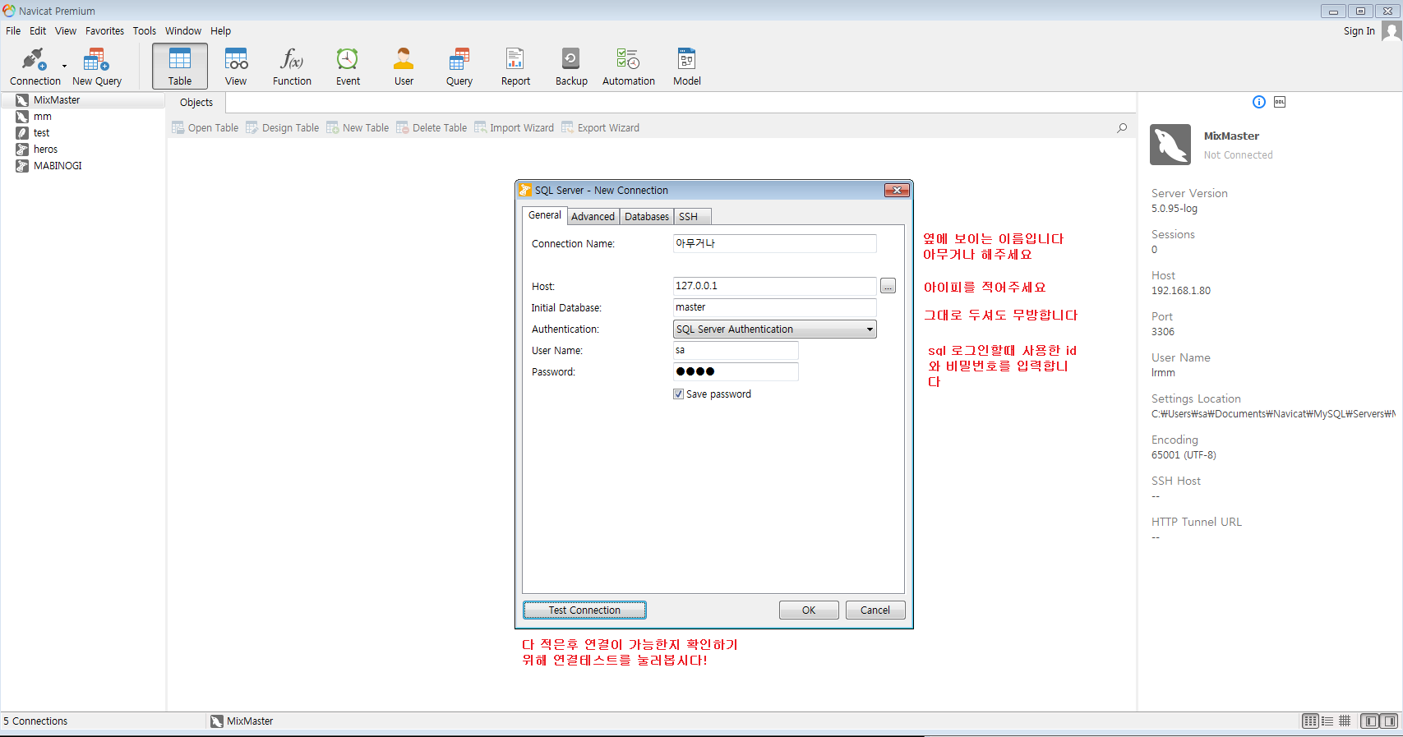Open the Report toolbar icon

(x=515, y=67)
